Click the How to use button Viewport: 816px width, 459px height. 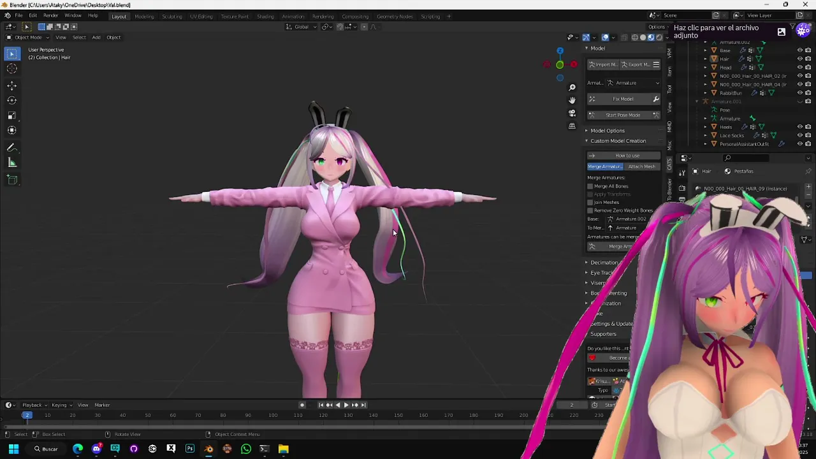click(623, 156)
